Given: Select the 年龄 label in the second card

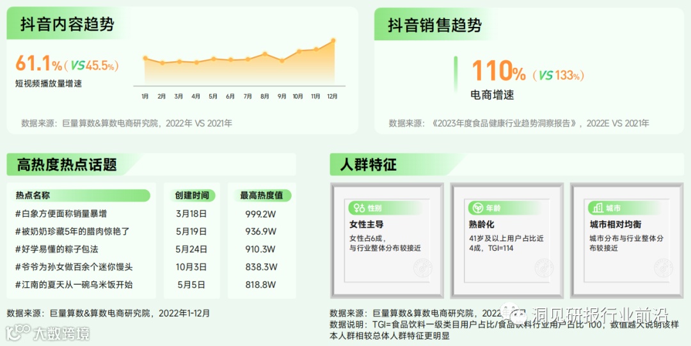Looking at the screenshot, I should [x=493, y=208].
